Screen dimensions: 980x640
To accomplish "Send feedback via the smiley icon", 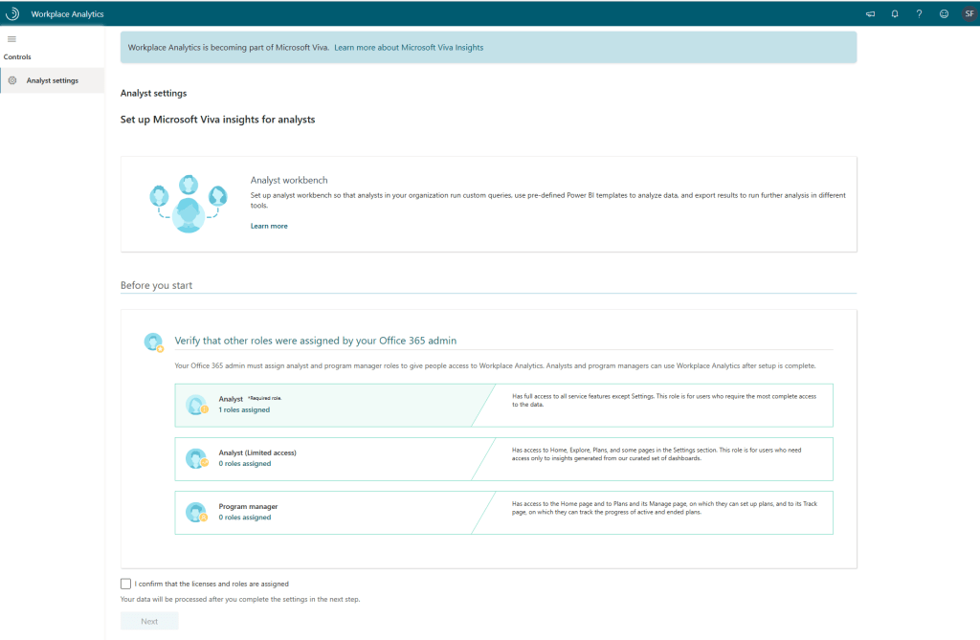I will pyautogui.click(x=944, y=14).
